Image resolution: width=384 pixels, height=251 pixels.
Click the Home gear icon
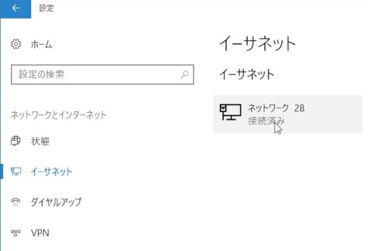click(16, 45)
